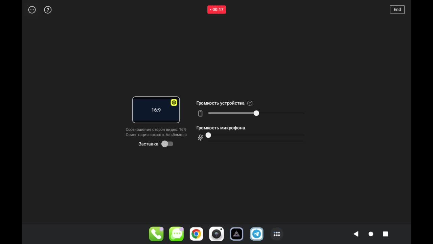Viewport: 433px width, 244px height.
Task: Adjust the microphone volume slider handle
Action: [x=208, y=135]
